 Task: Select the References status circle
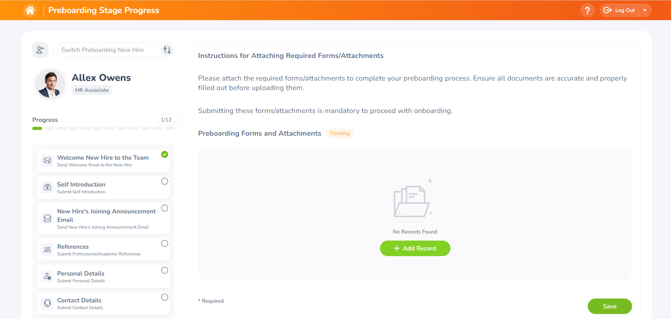pyautogui.click(x=165, y=243)
